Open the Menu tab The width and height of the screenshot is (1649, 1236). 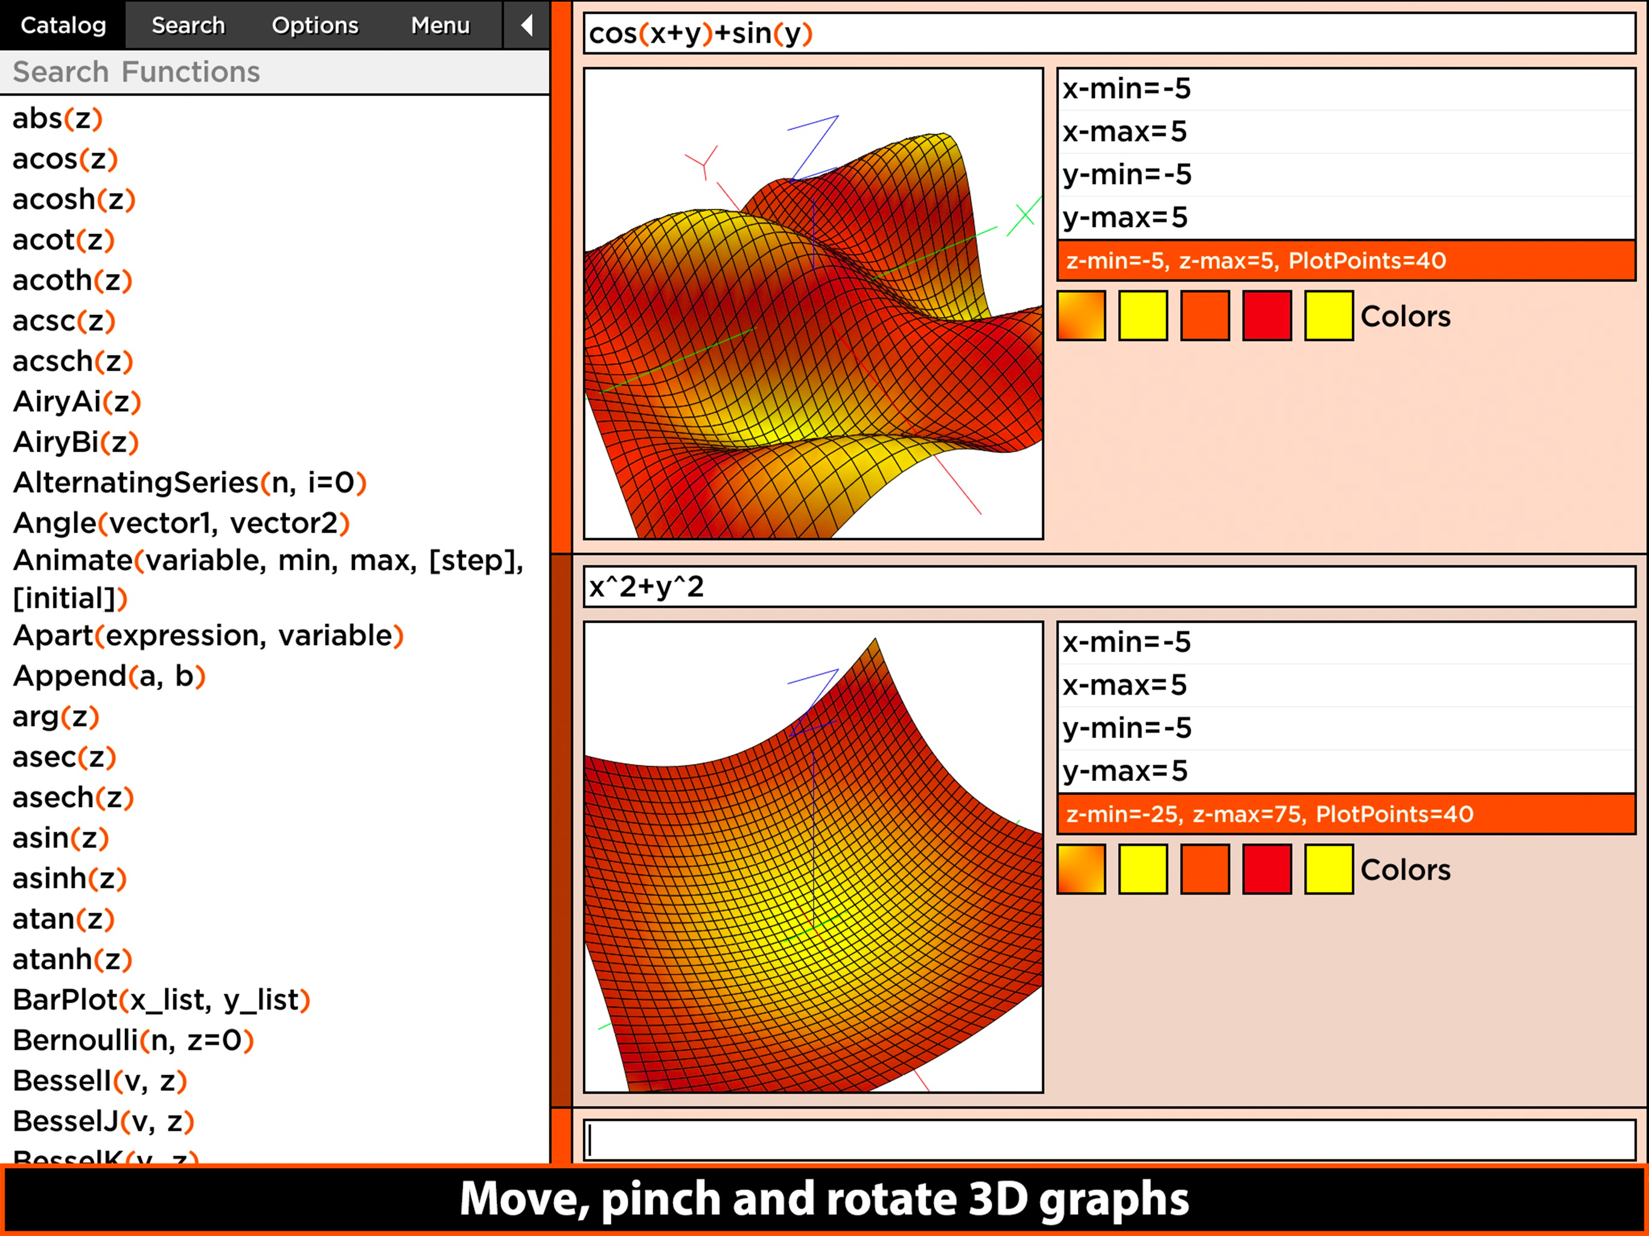440,25
